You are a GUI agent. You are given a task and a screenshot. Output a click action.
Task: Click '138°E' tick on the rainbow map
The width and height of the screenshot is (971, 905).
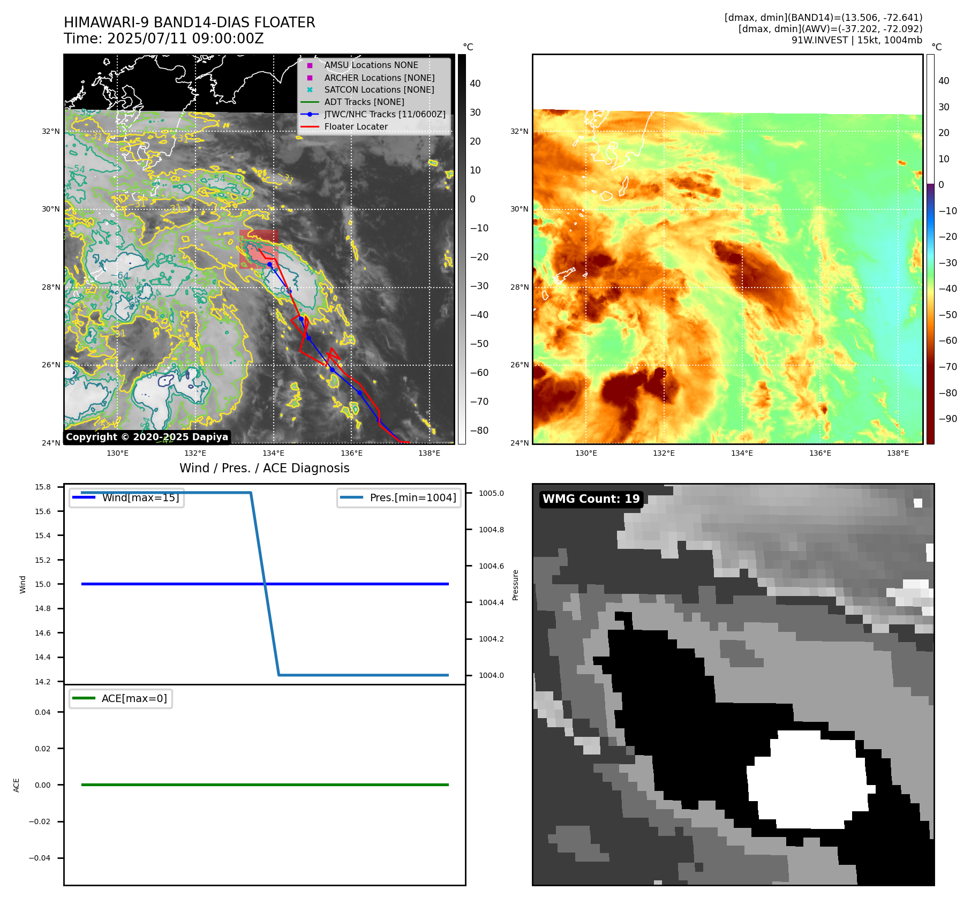click(x=898, y=453)
